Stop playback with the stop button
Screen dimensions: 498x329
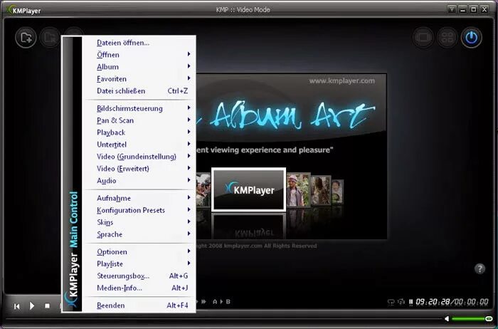pyautogui.click(x=48, y=305)
